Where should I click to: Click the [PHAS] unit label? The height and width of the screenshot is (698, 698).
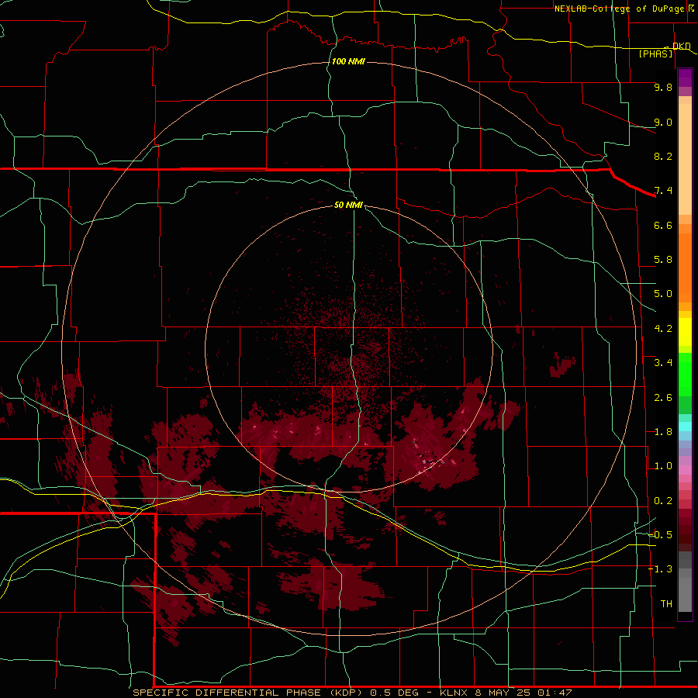655,54
